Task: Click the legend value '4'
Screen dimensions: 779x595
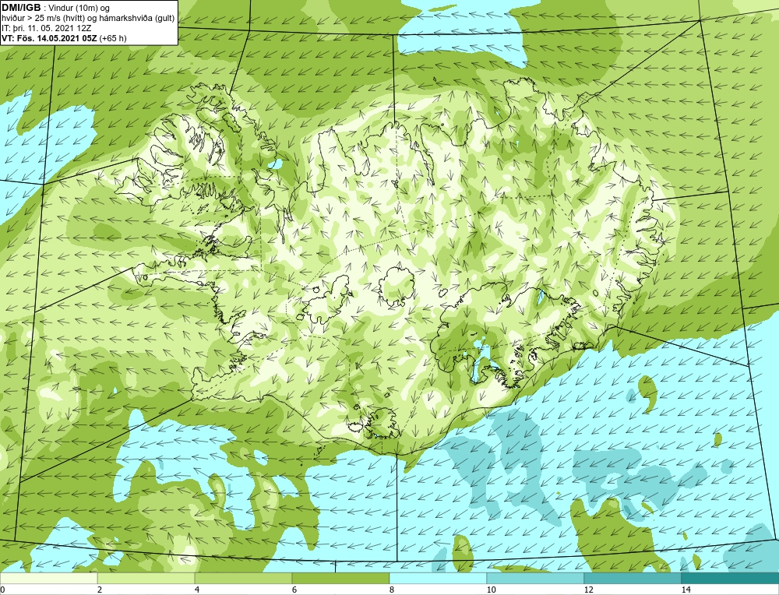Action: [197, 590]
